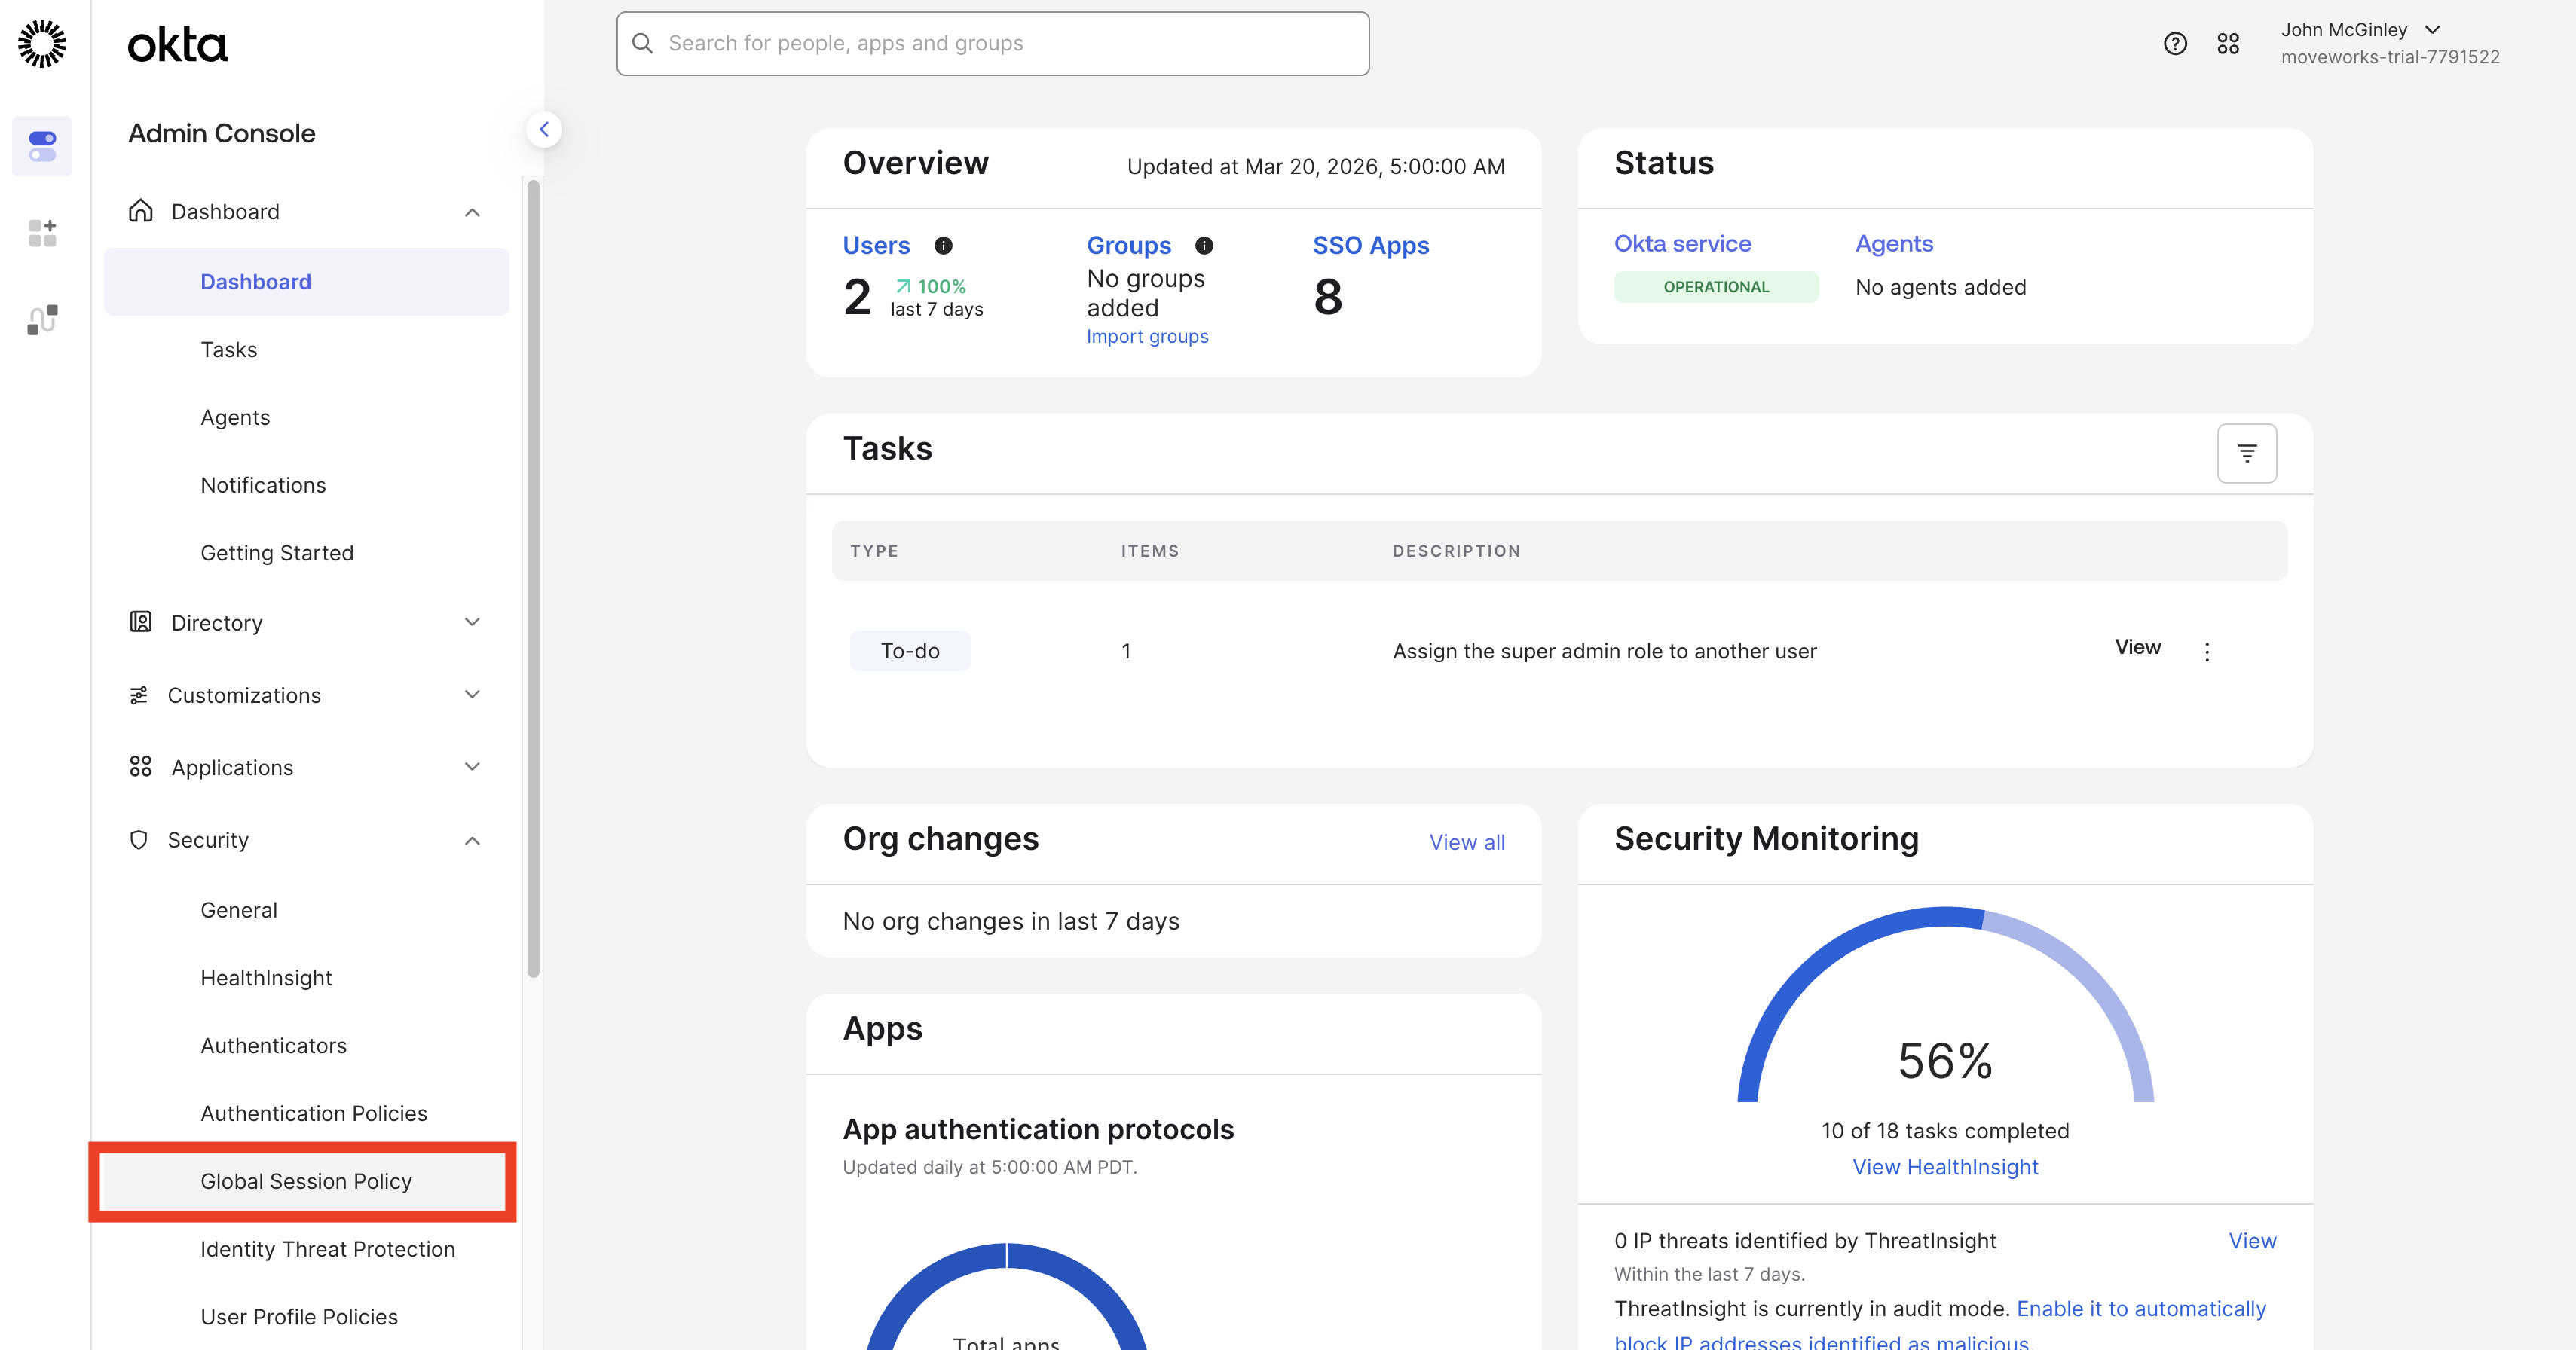Select the admin toggle icon in left rail
The image size is (2576, 1350).
click(x=42, y=146)
